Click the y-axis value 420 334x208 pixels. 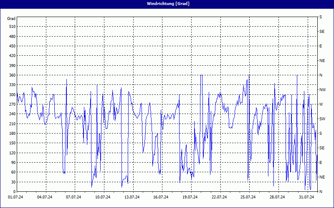[13, 56]
